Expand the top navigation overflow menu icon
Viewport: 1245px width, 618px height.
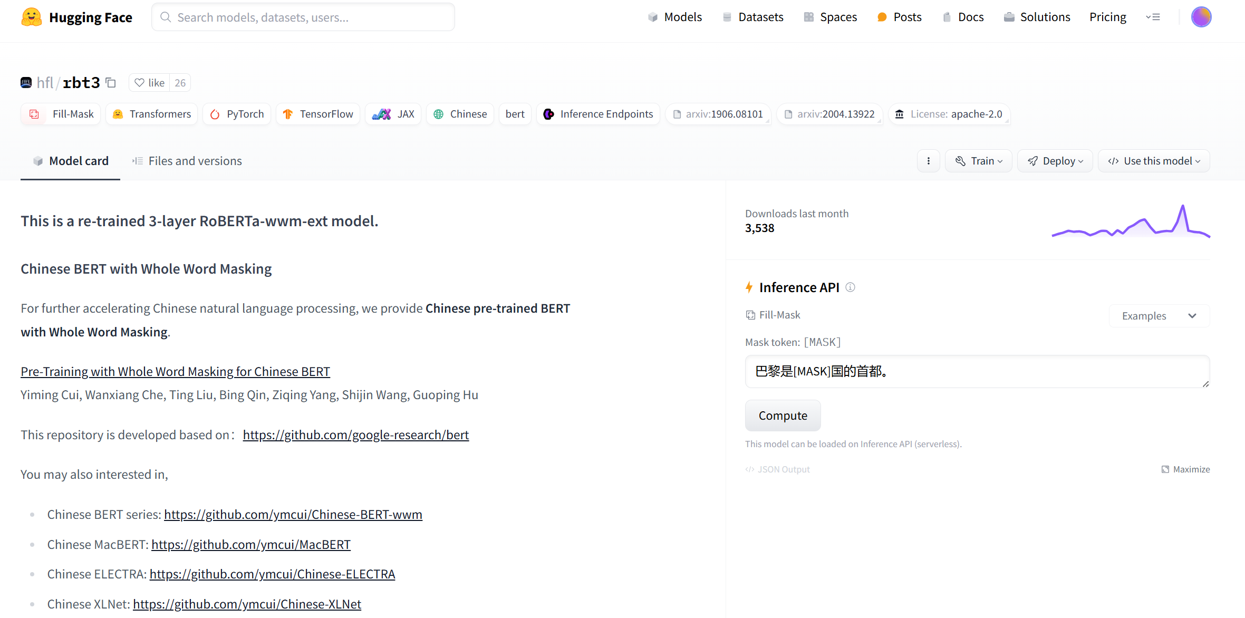click(x=1153, y=17)
